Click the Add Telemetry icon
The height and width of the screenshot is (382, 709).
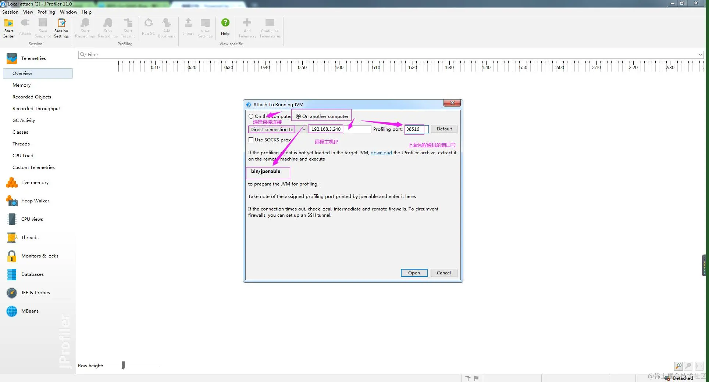(x=247, y=28)
